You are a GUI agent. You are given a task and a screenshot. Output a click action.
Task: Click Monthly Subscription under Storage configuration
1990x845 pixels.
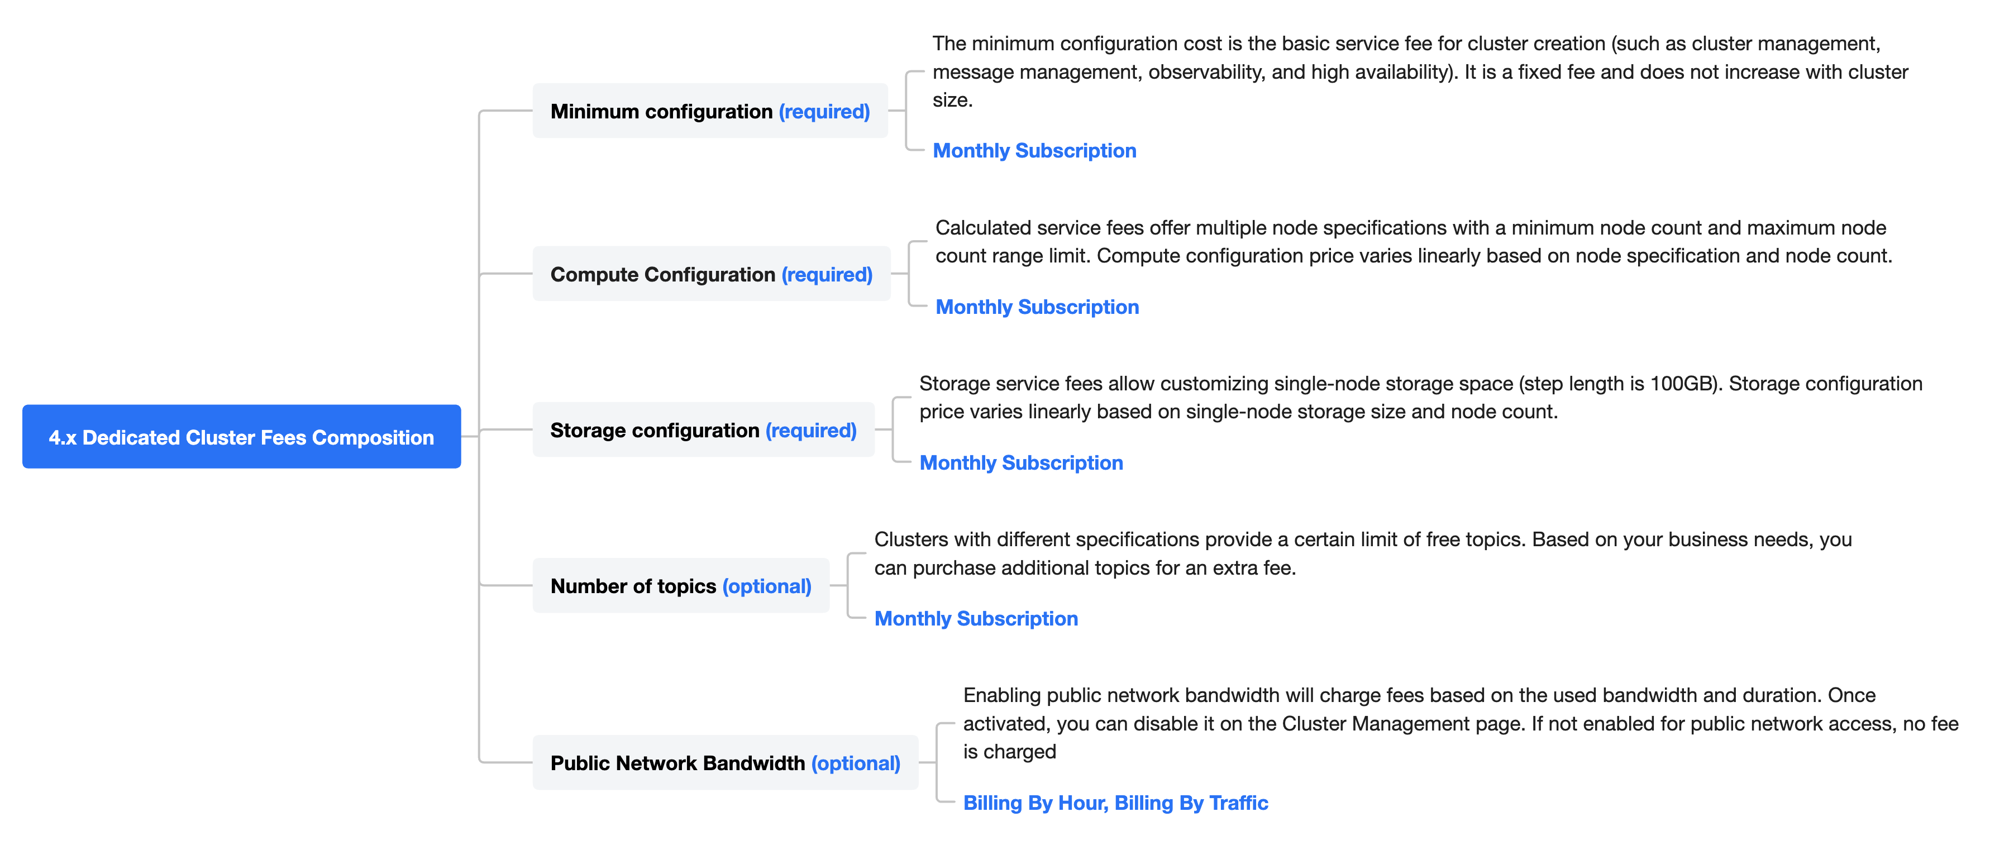[1020, 462]
